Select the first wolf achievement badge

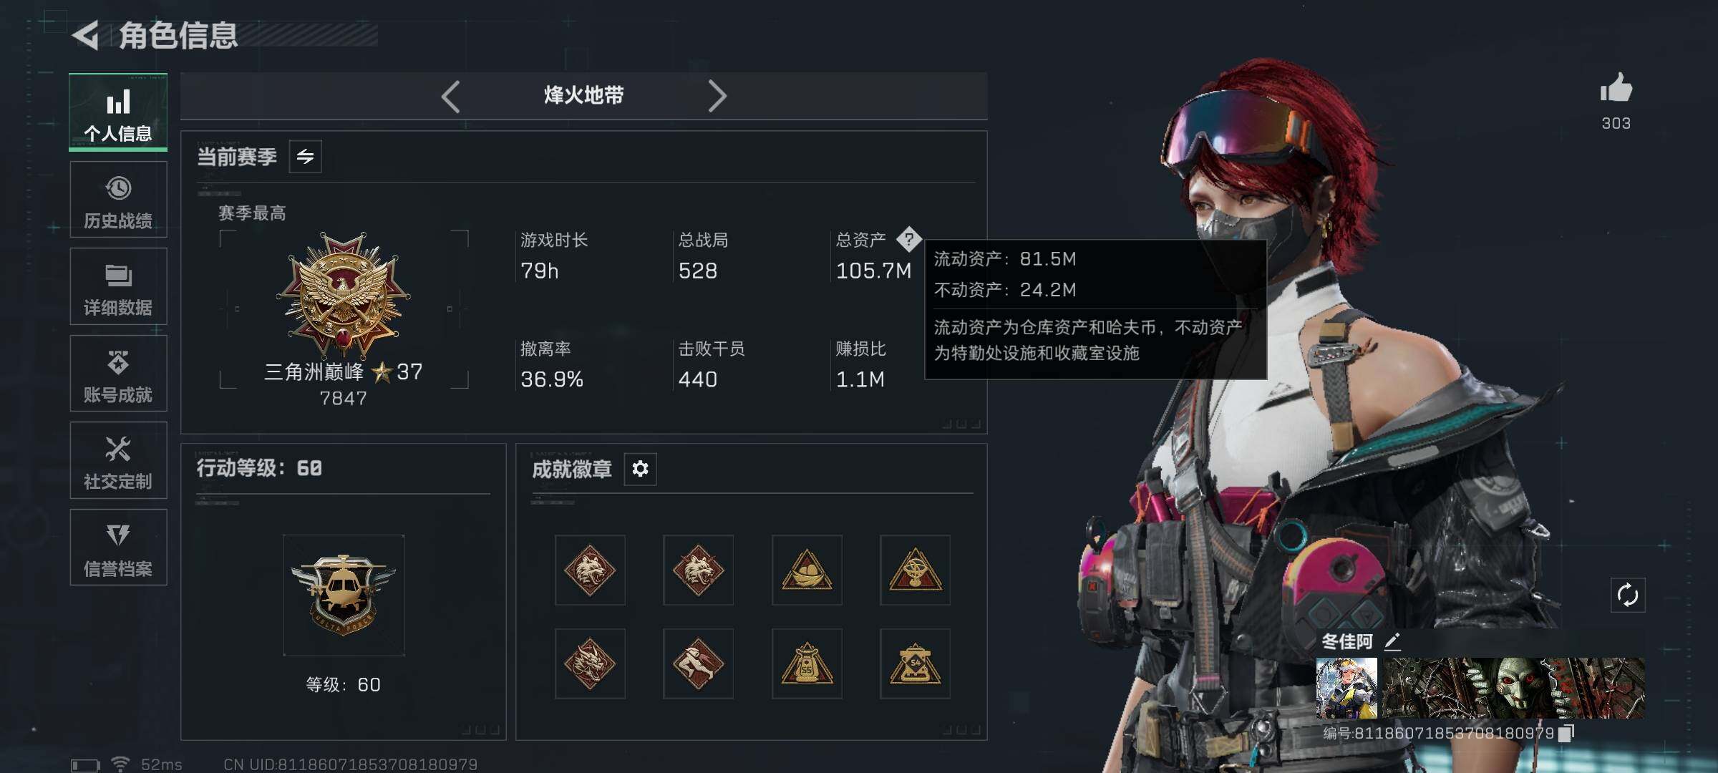pyautogui.click(x=590, y=570)
